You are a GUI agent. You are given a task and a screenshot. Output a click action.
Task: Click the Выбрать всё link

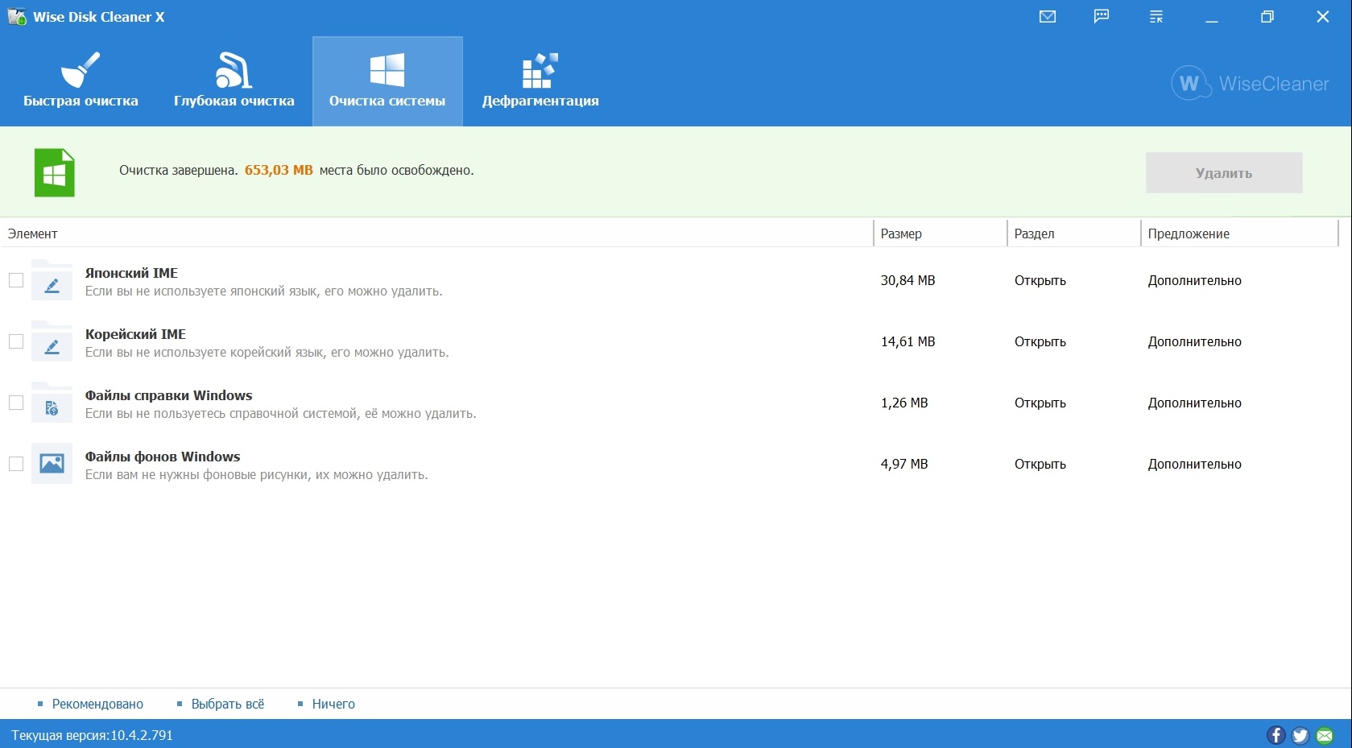(227, 704)
